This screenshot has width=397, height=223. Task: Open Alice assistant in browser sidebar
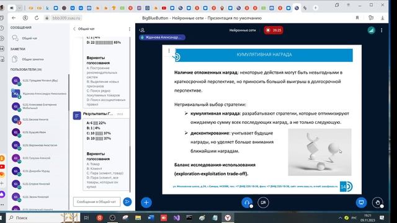point(2,195)
